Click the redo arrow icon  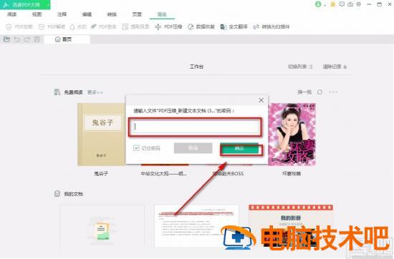(x=27, y=39)
